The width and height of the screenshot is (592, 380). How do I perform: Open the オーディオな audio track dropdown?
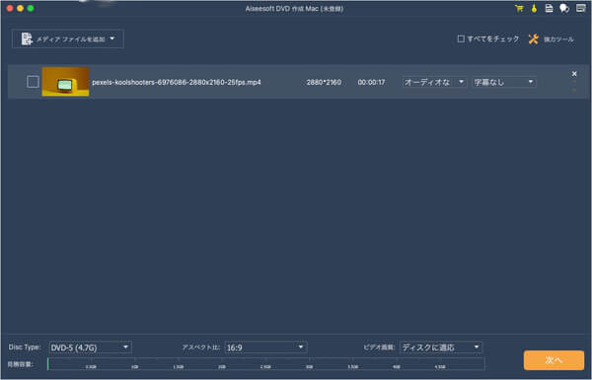434,82
